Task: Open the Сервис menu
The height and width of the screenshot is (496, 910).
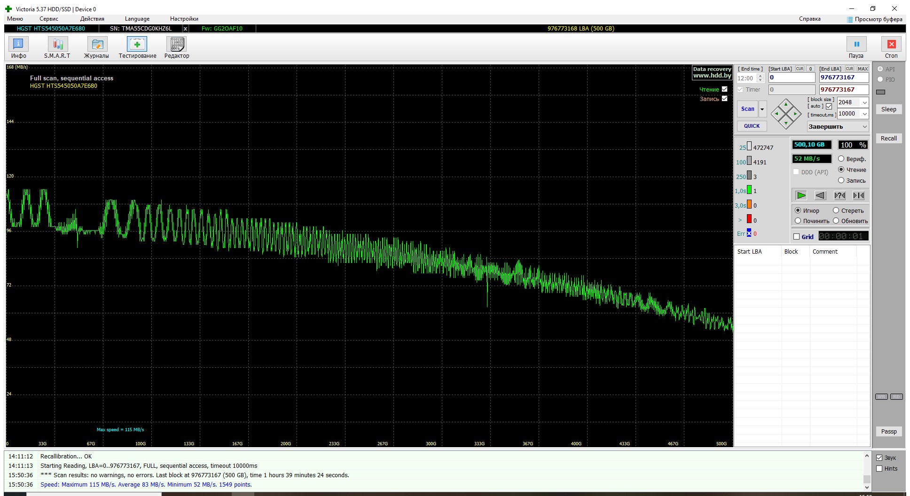Action: 49,19
